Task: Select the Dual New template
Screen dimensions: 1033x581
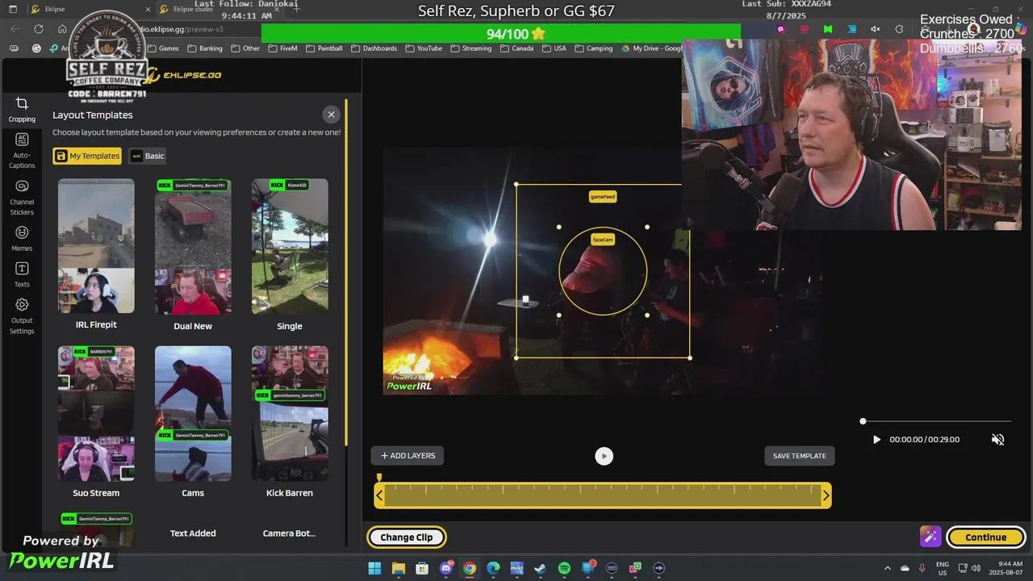Action: pos(193,246)
